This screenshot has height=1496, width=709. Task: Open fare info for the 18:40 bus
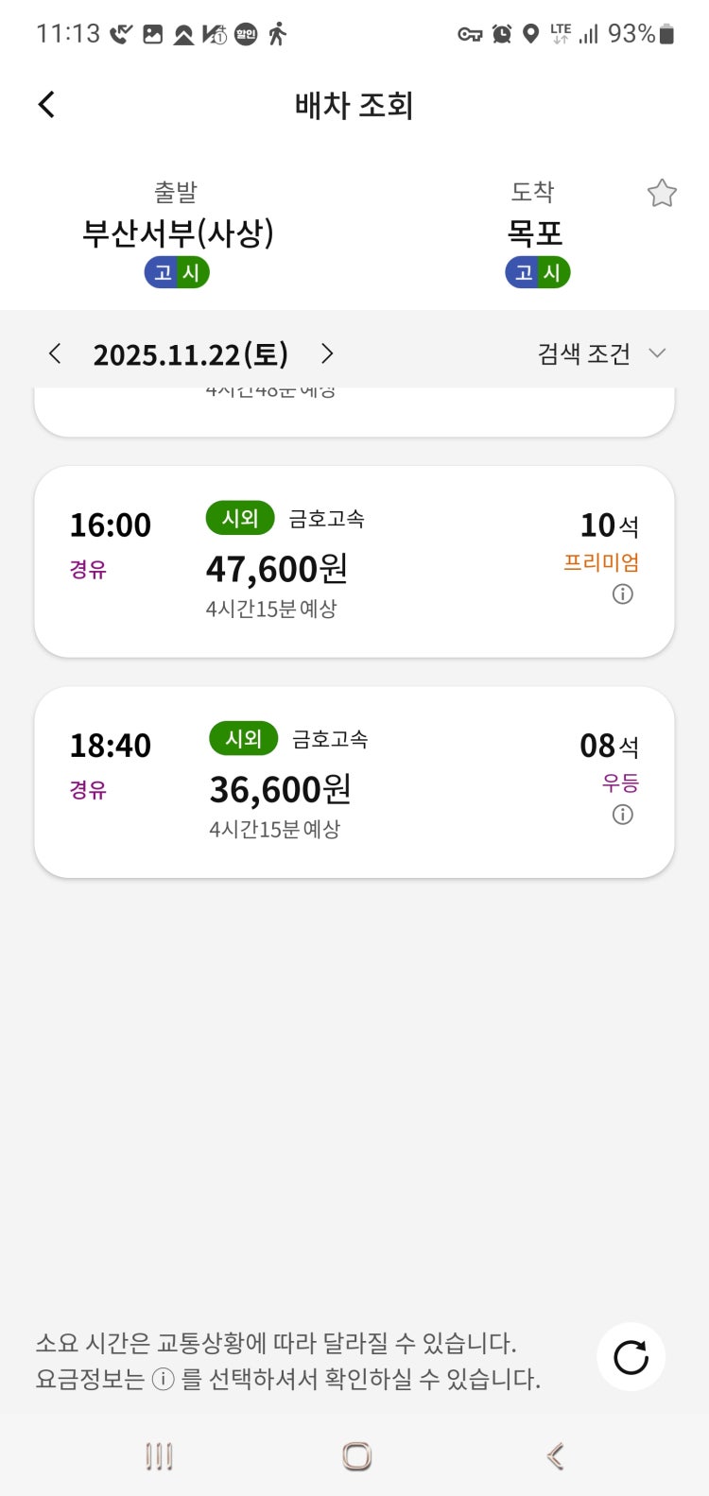coord(622,815)
